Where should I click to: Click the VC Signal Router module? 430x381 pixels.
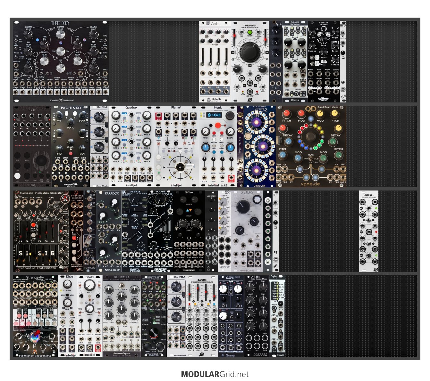pos(231,316)
